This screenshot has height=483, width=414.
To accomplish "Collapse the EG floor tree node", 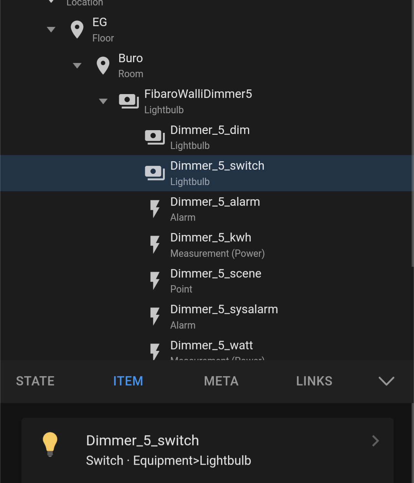I will click(51, 30).
